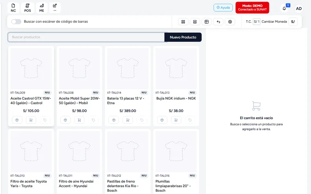Click Plumillas limpiaparabrisas product image
The width and height of the screenshot is (311, 194).
(176, 152)
